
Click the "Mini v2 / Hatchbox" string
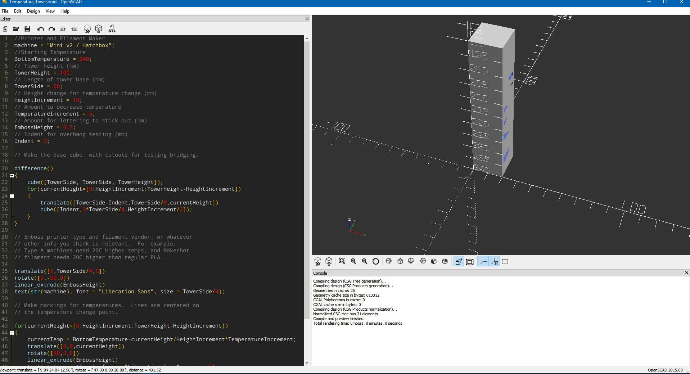[x=79, y=45]
